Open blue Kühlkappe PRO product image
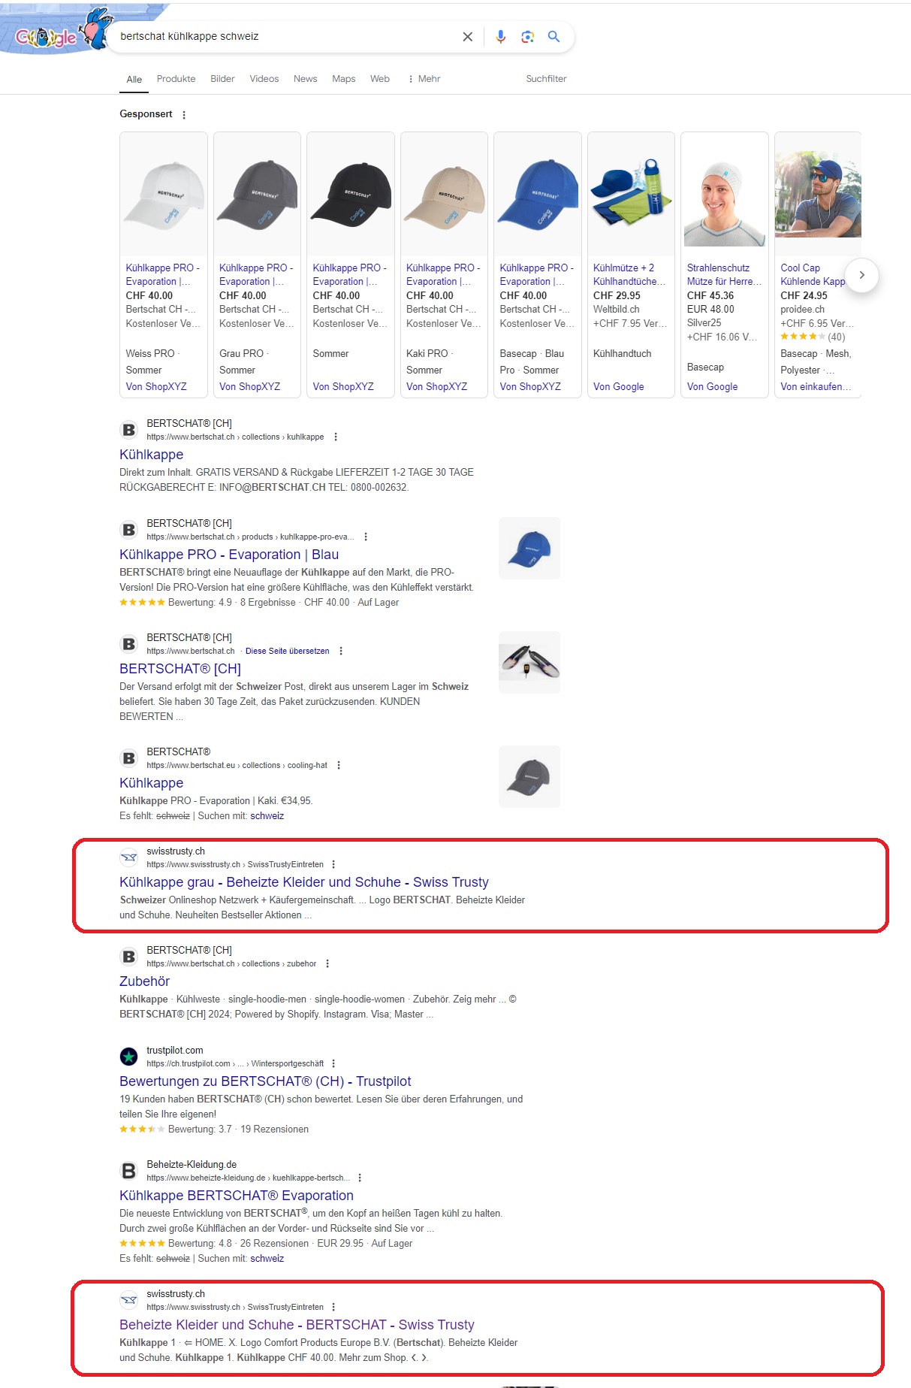This screenshot has height=1388, width=911. click(x=538, y=194)
